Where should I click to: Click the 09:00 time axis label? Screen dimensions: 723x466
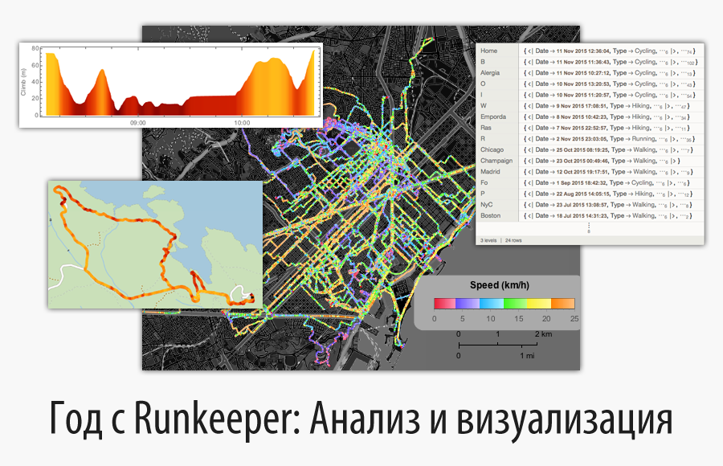(137, 123)
